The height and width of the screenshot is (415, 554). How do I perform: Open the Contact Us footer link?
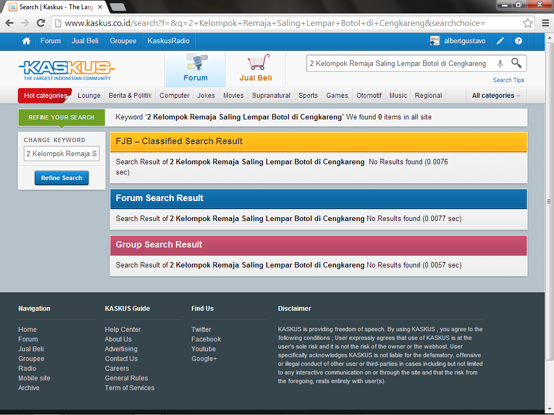click(x=121, y=359)
